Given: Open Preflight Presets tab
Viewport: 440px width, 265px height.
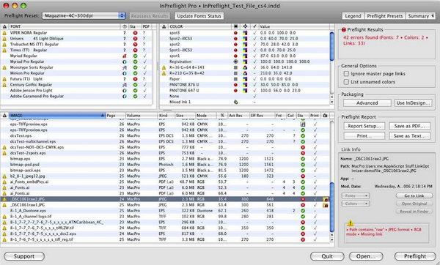Looking at the screenshot, I should coord(385,16).
